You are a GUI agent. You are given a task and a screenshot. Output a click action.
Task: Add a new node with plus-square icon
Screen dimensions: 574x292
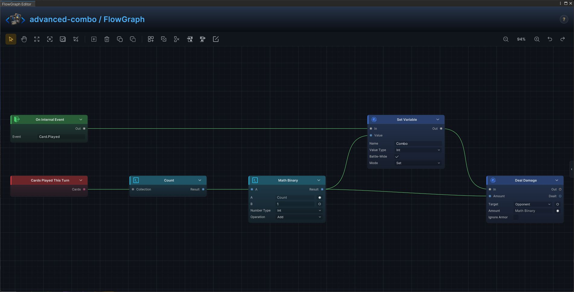coord(94,39)
